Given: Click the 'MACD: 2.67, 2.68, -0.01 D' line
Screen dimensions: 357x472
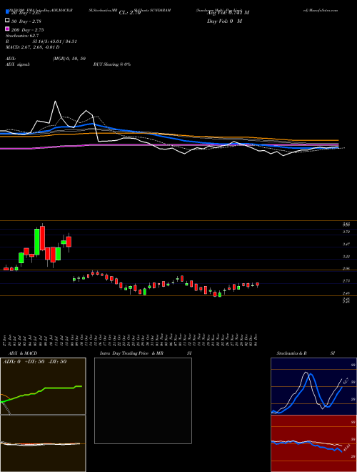Looking at the screenshot, I should 32,47.
